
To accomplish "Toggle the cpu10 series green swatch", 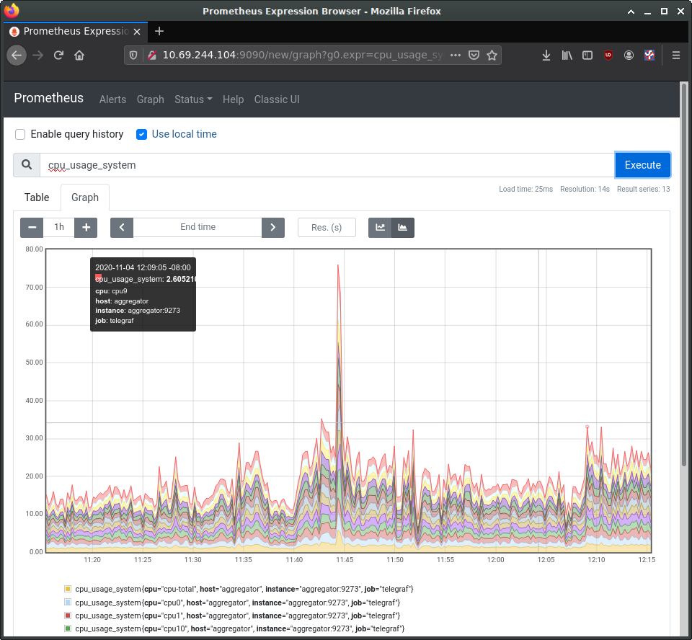I will 68,628.
